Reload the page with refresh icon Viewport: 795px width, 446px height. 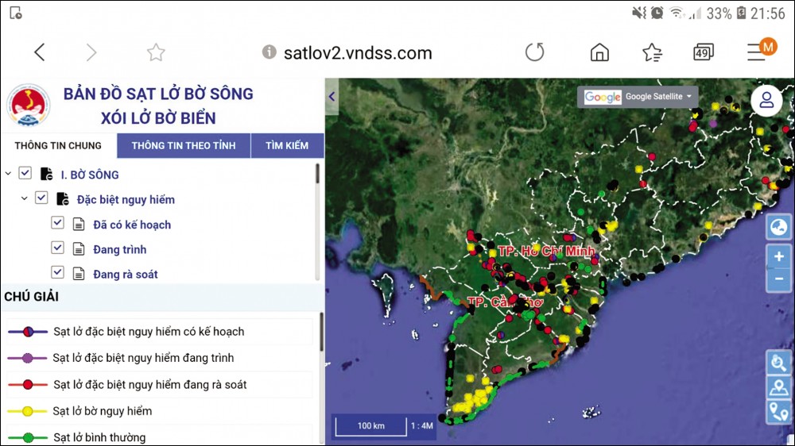[x=535, y=52]
